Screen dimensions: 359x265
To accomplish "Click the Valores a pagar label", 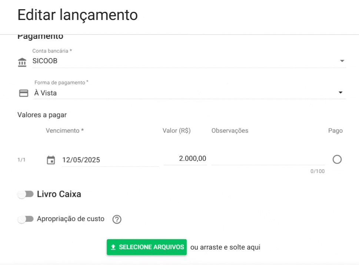I will pyautogui.click(x=41, y=115).
